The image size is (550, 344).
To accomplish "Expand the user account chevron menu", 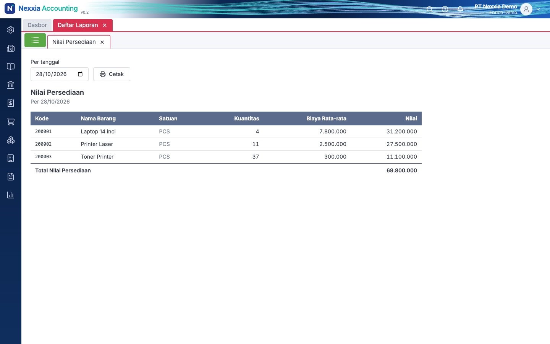I will pyautogui.click(x=538, y=9).
